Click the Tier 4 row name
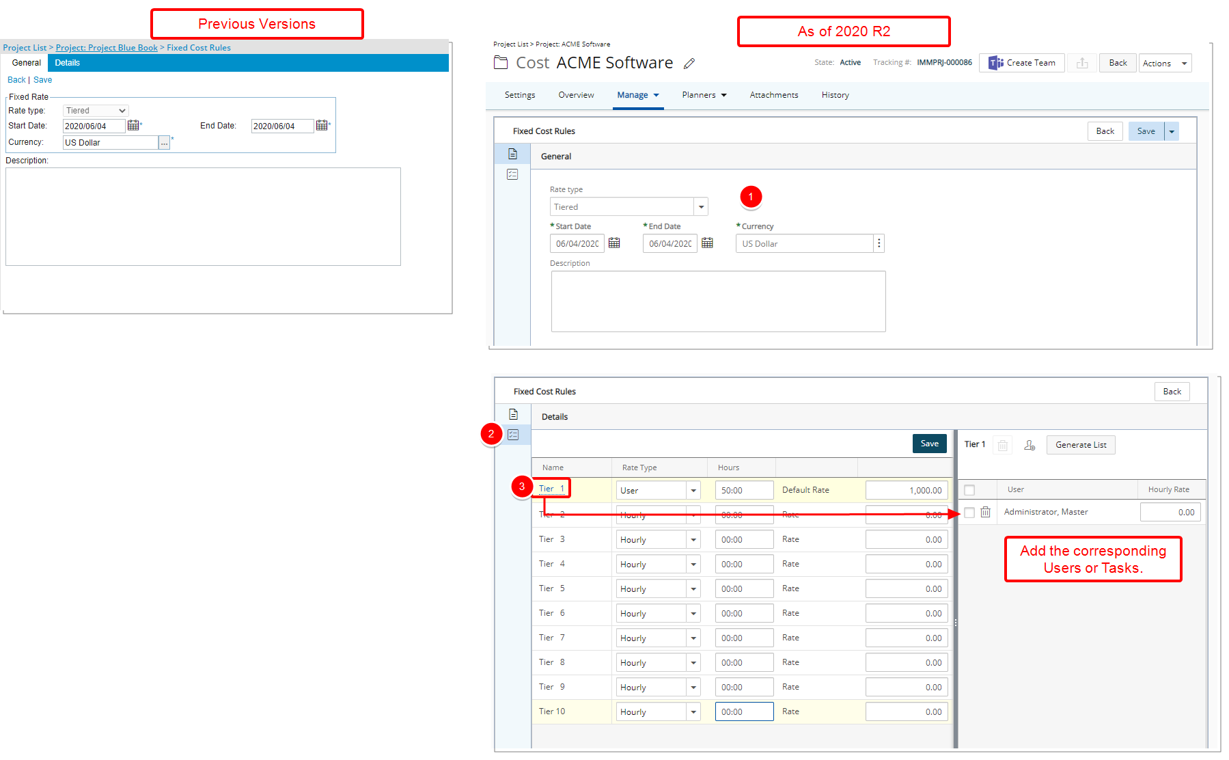Image resolution: width=1229 pixels, height=760 pixels. 552,564
